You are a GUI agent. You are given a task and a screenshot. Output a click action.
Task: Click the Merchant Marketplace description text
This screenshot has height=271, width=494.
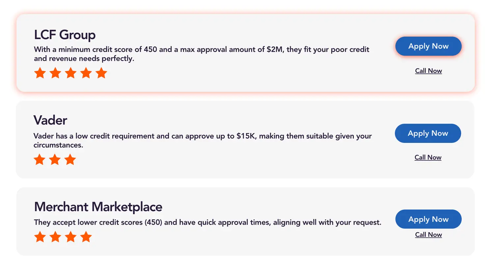click(207, 222)
